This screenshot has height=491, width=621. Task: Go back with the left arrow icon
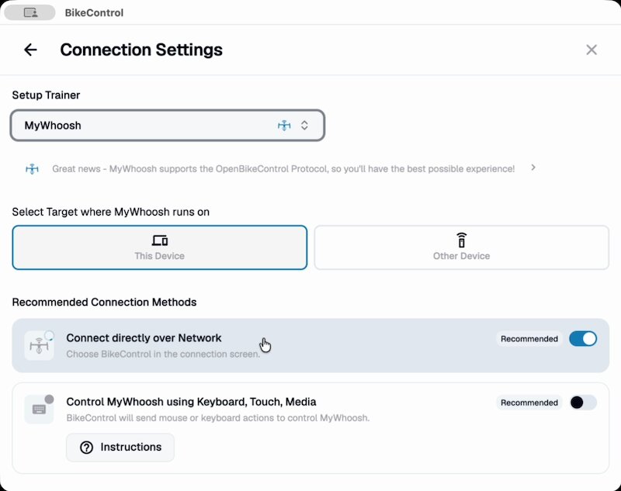point(30,50)
